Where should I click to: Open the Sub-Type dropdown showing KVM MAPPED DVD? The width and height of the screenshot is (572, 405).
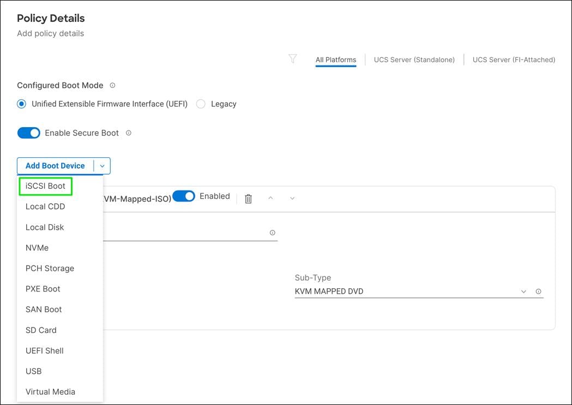(523, 291)
